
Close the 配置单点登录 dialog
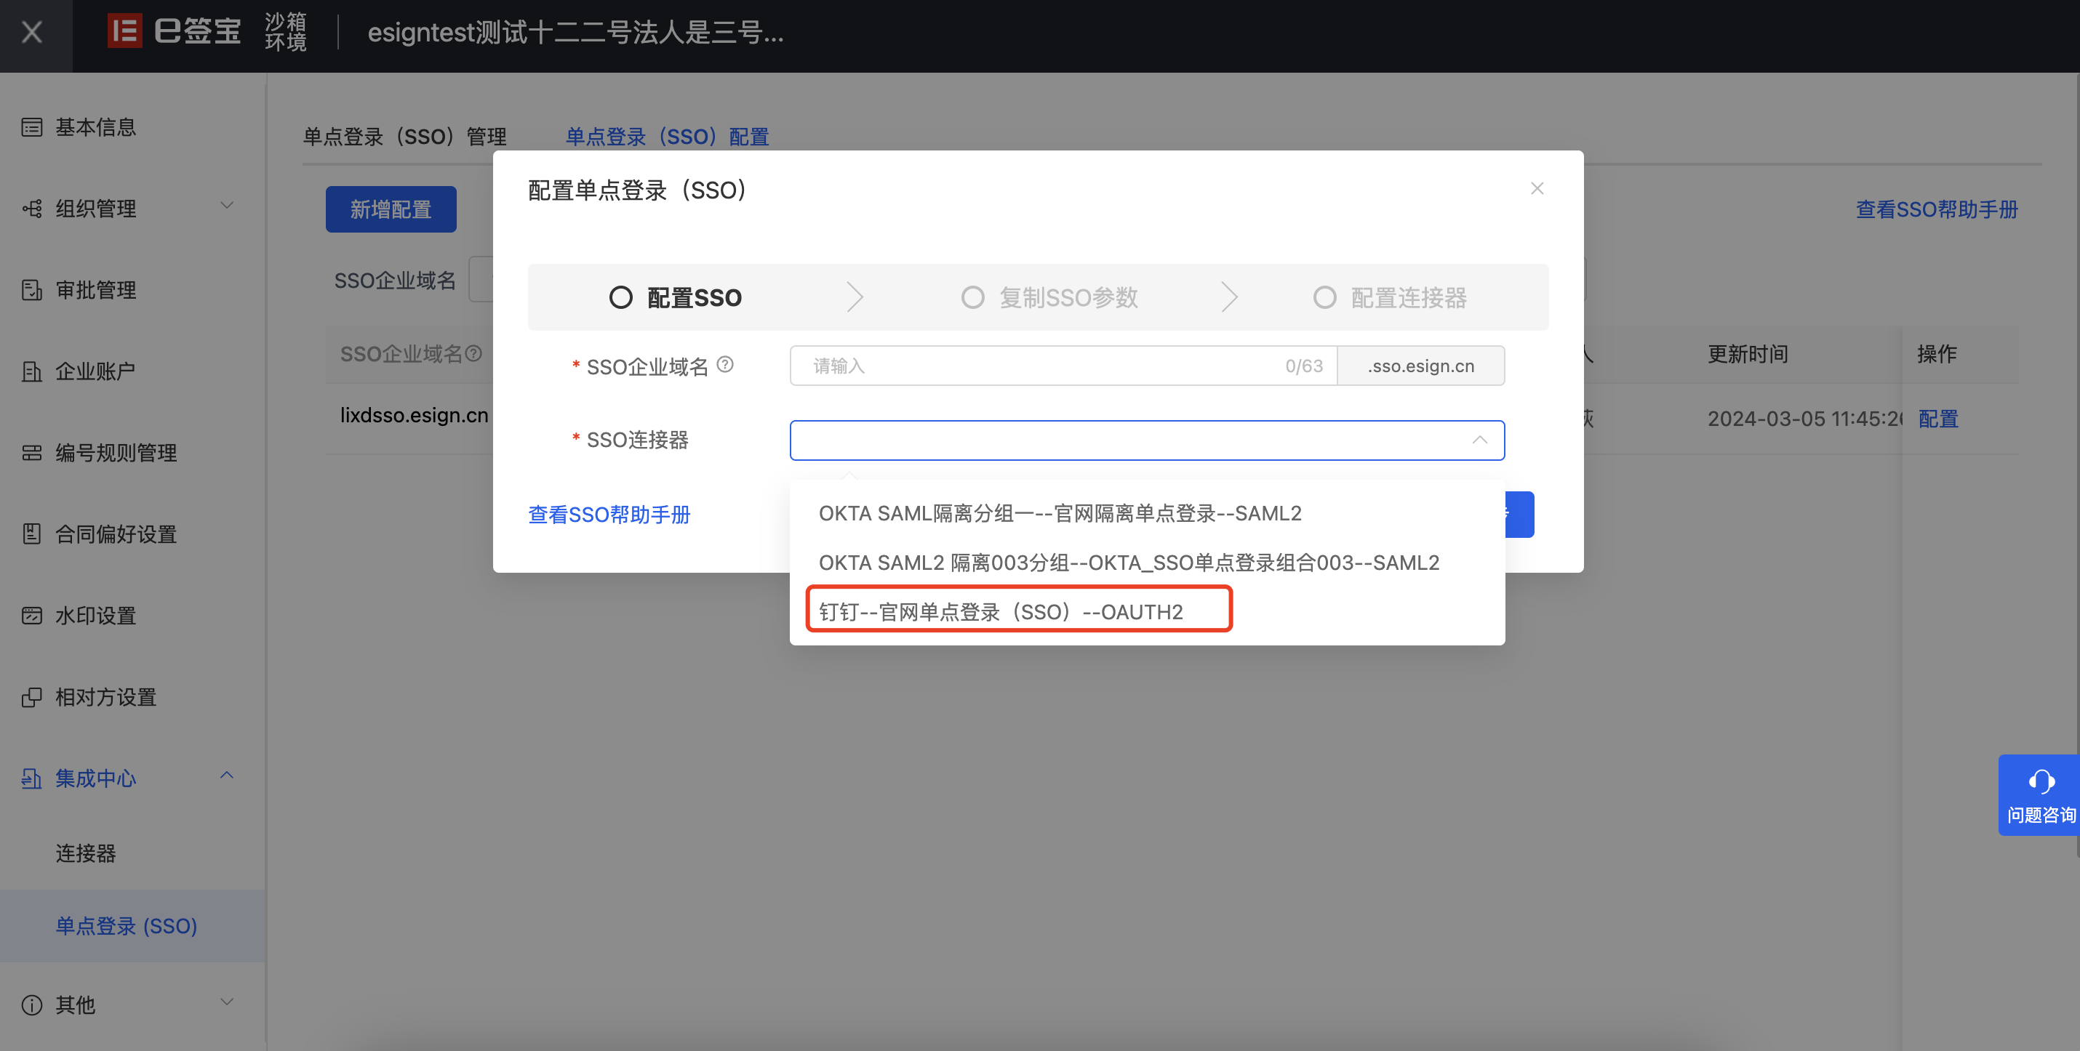point(1537,188)
